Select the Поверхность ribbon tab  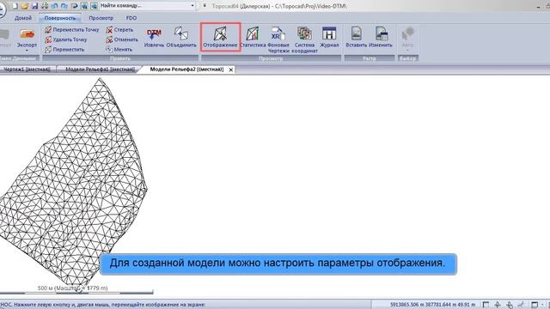(x=60, y=18)
